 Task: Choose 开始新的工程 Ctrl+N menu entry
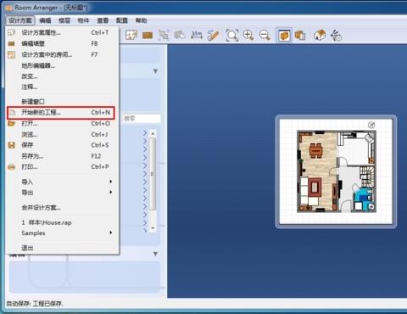click(x=61, y=113)
